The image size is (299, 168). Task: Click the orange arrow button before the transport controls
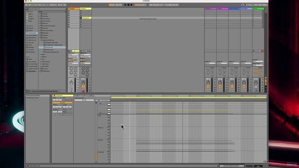coord(110,5)
